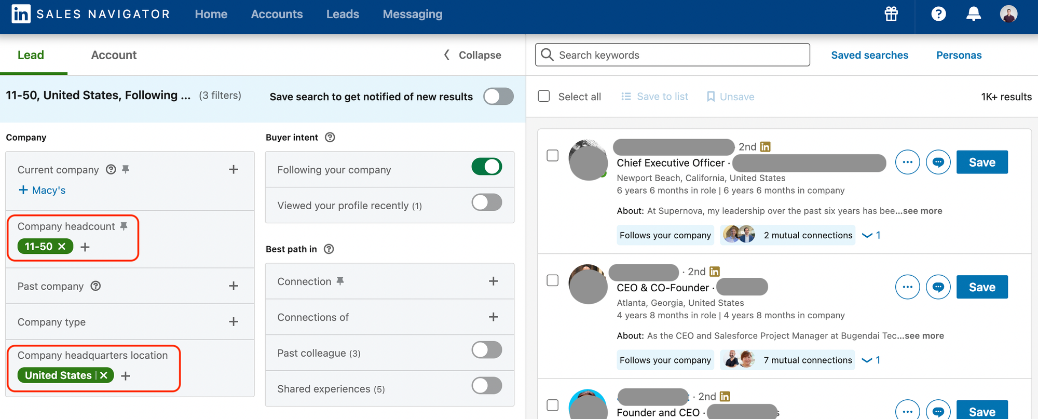This screenshot has height=419, width=1038.
Task: Enable Viewed your profile recently toggle
Action: pos(487,202)
